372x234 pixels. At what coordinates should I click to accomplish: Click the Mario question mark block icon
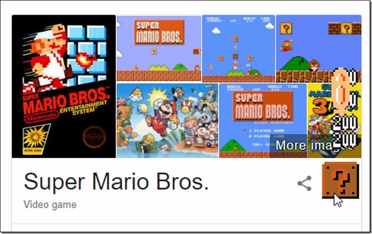341,180
